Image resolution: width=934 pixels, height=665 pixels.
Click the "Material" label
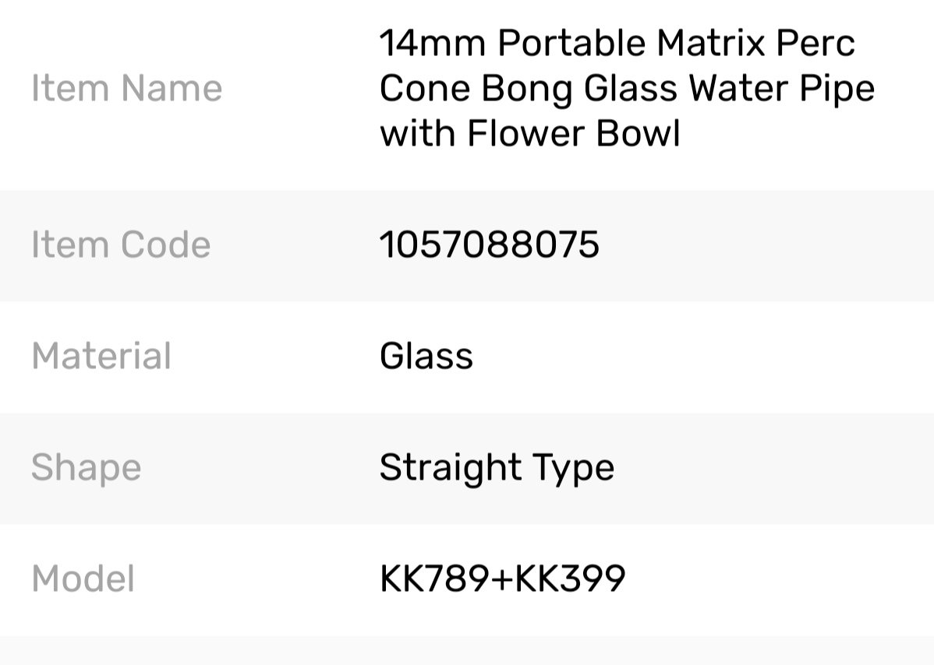(101, 357)
